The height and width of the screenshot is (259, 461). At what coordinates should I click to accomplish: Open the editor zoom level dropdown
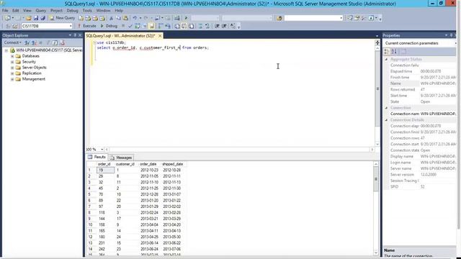pos(102,149)
